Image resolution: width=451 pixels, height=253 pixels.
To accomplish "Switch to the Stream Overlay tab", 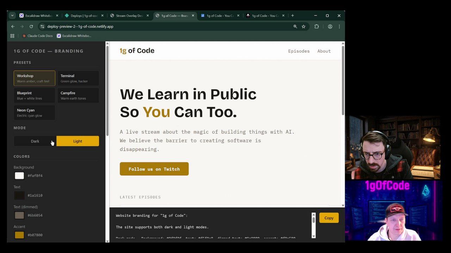I will (x=129, y=15).
